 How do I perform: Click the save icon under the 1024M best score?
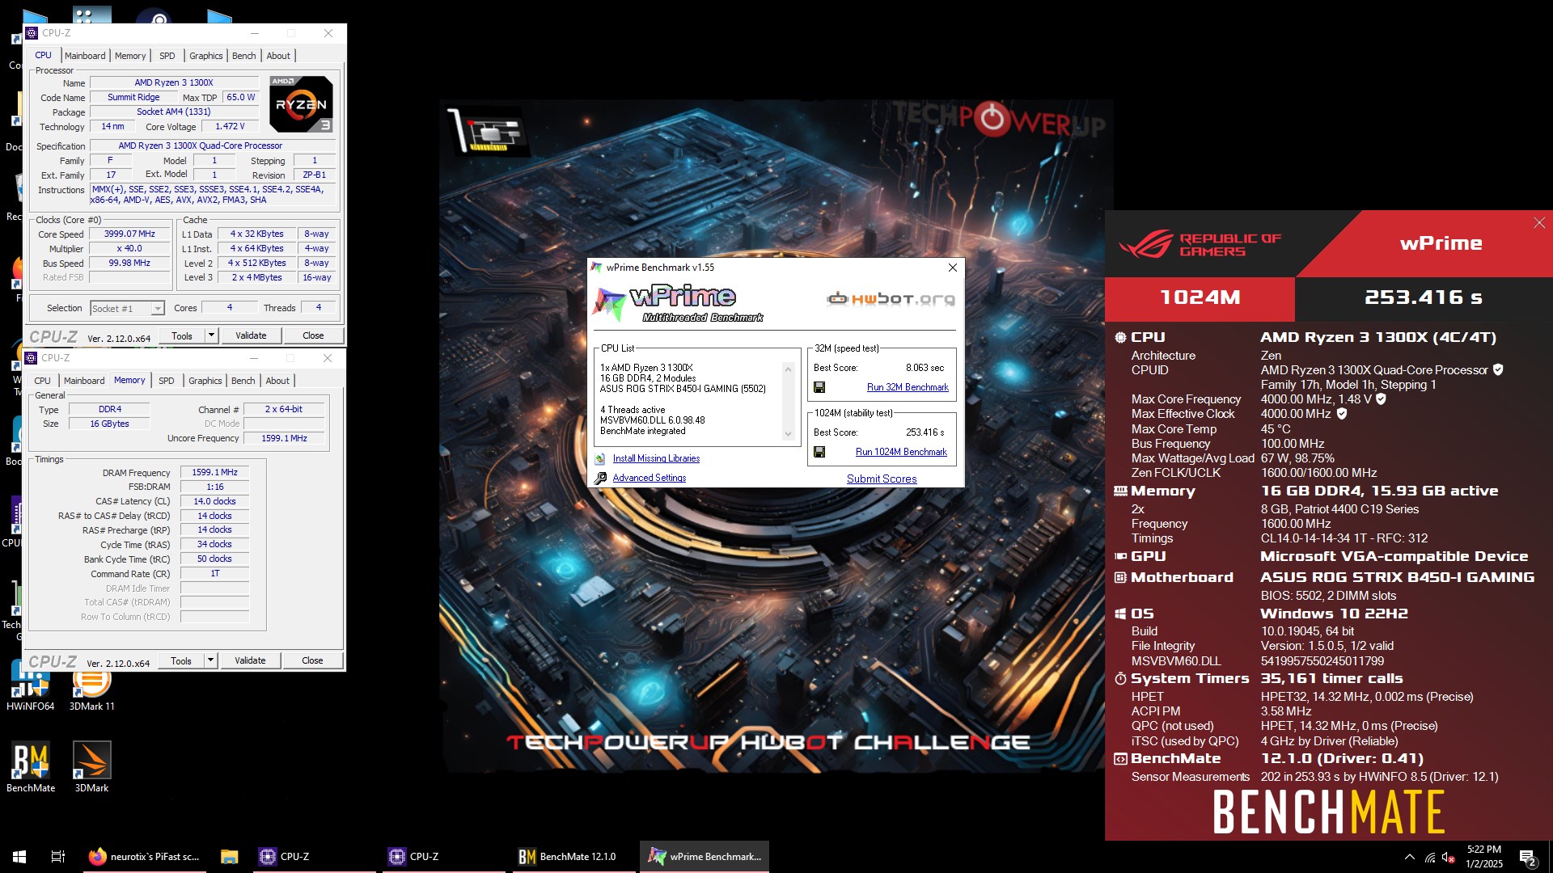[x=819, y=452]
